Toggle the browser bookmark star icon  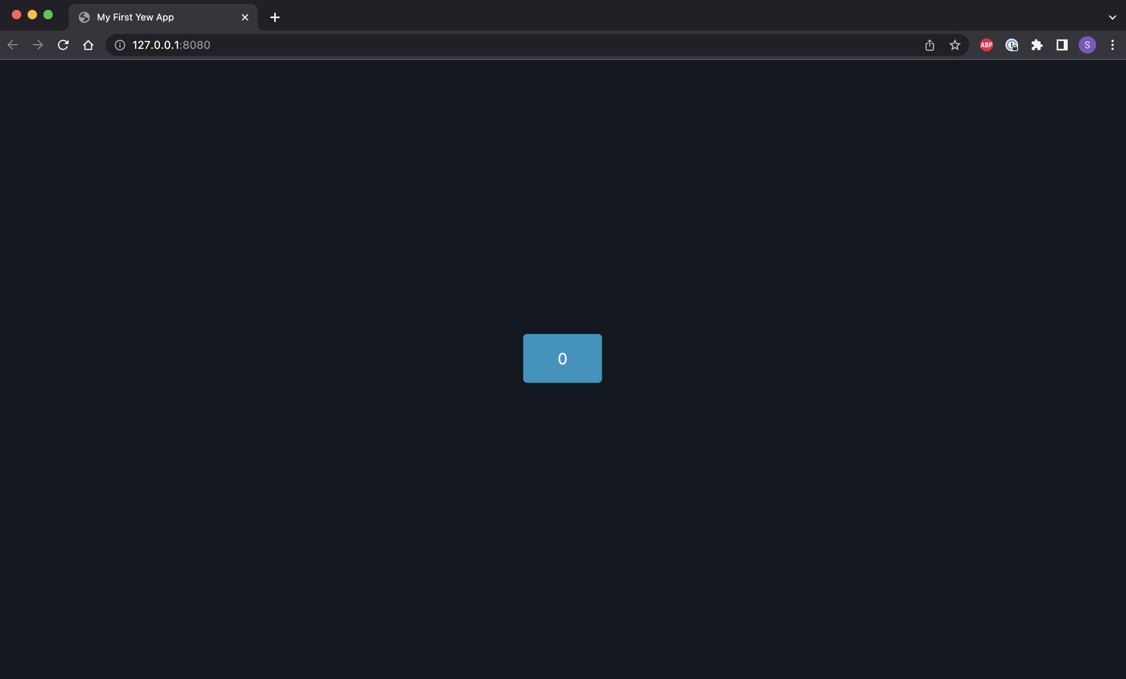[x=955, y=45]
